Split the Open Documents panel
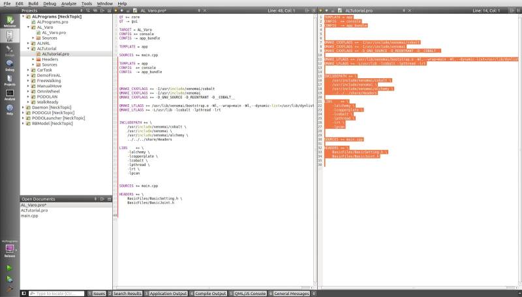Image resolution: width=522 pixels, height=297 pixels. point(102,199)
